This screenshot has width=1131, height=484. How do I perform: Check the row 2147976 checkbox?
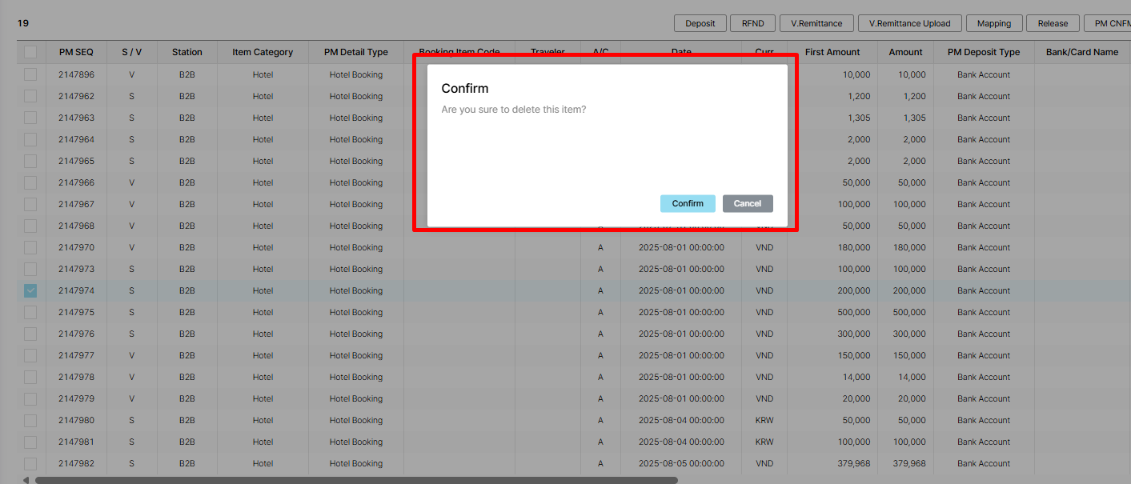pyautogui.click(x=30, y=334)
